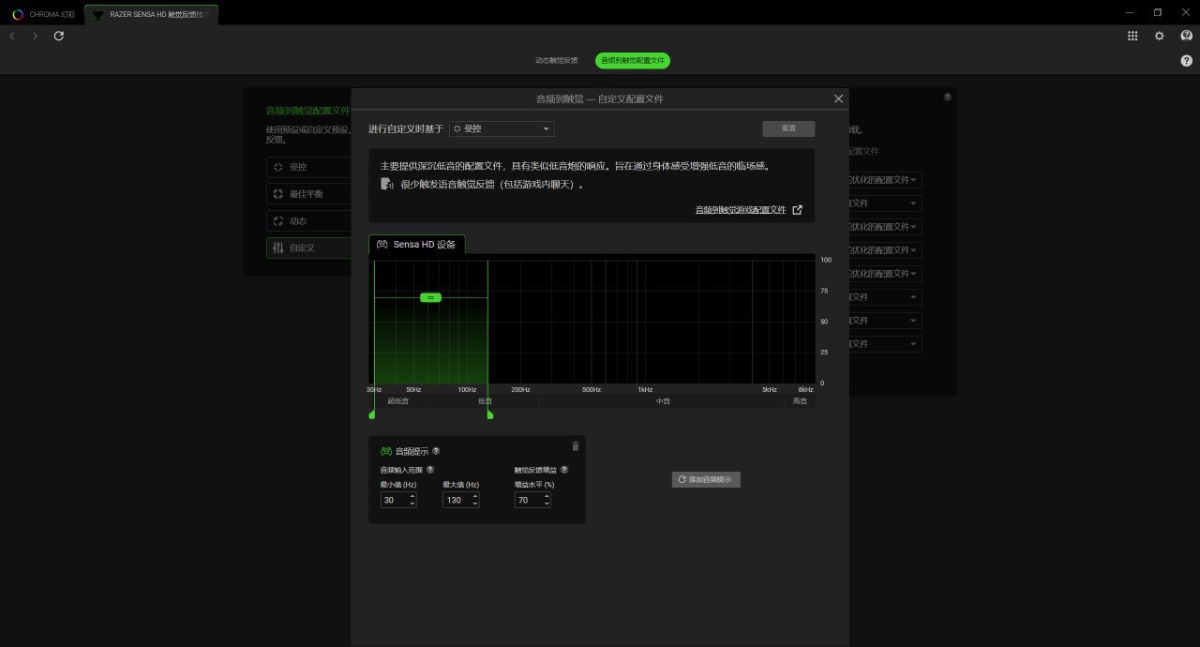Click the 低音 frequency band label
This screenshot has height=647, width=1200.
[485, 400]
